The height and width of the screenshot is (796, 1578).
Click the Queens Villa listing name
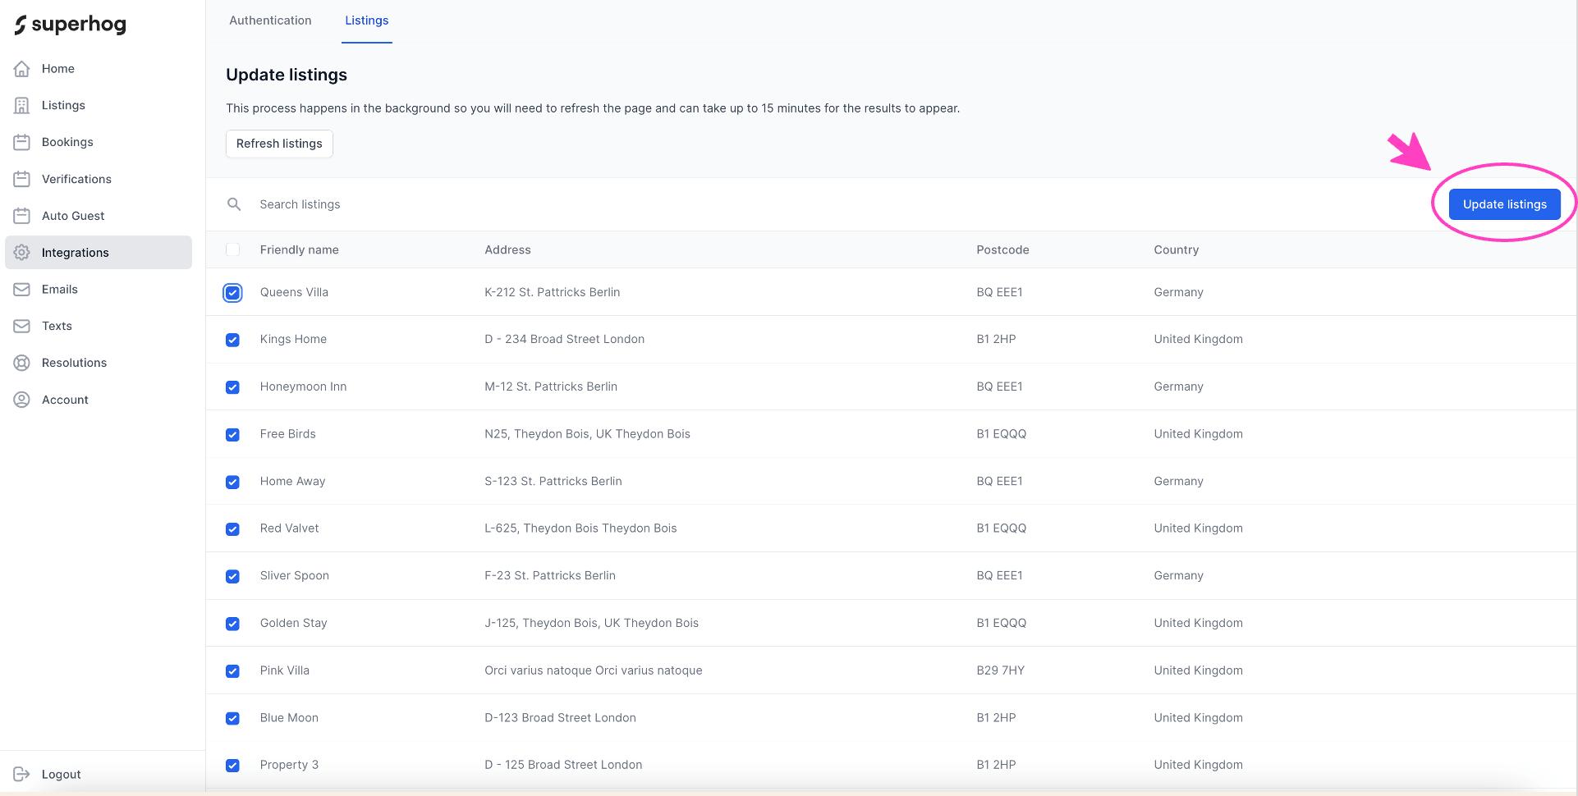pyautogui.click(x=294, y=292)
